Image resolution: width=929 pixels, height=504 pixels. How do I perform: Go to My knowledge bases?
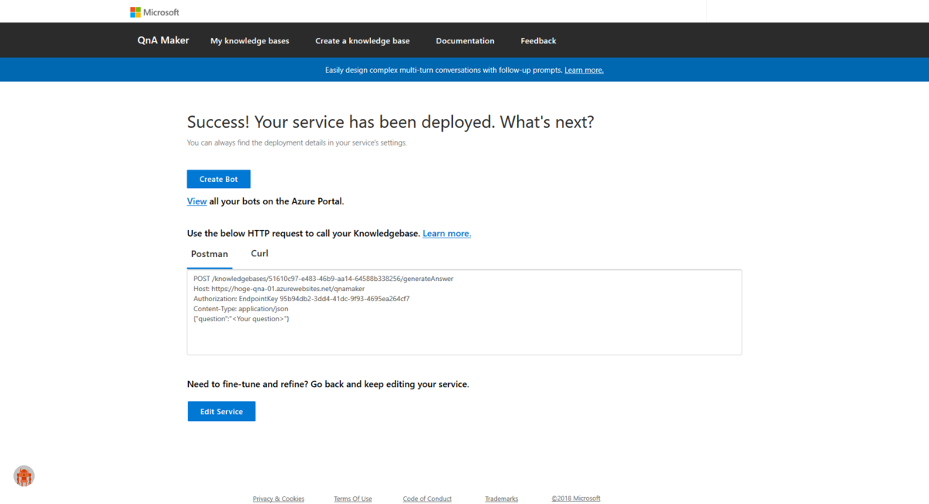tap(249, 41)
